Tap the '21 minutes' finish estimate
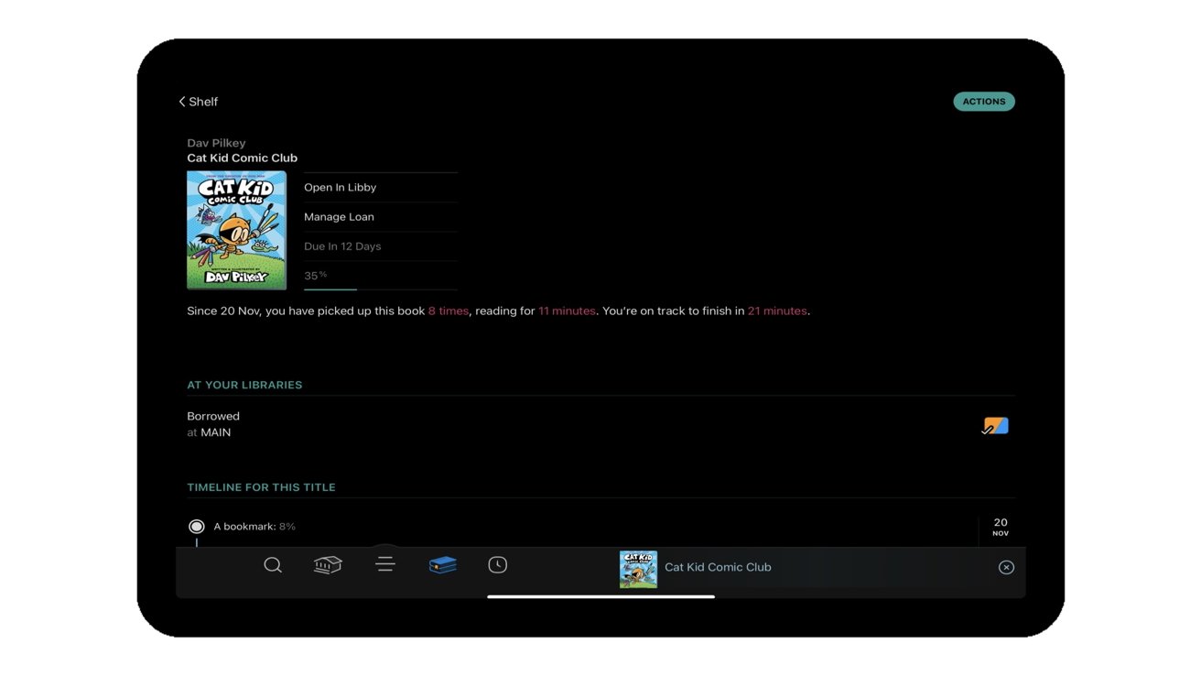 click(x=777, y=311)
